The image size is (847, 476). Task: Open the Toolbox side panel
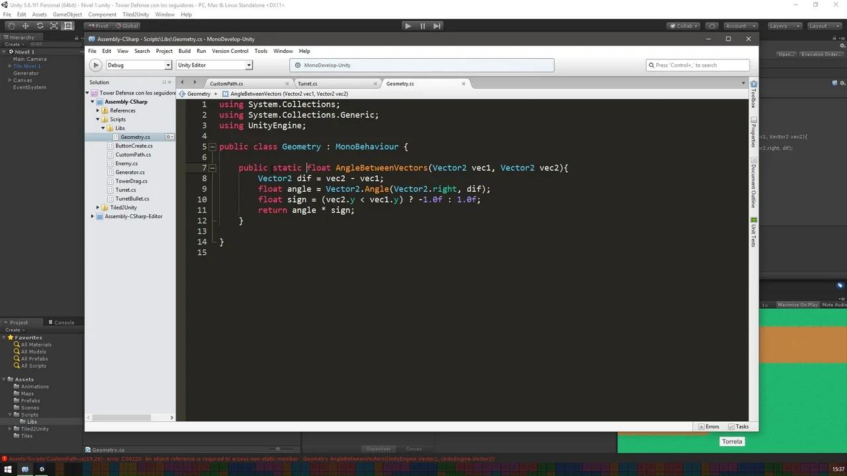point(754,99)
